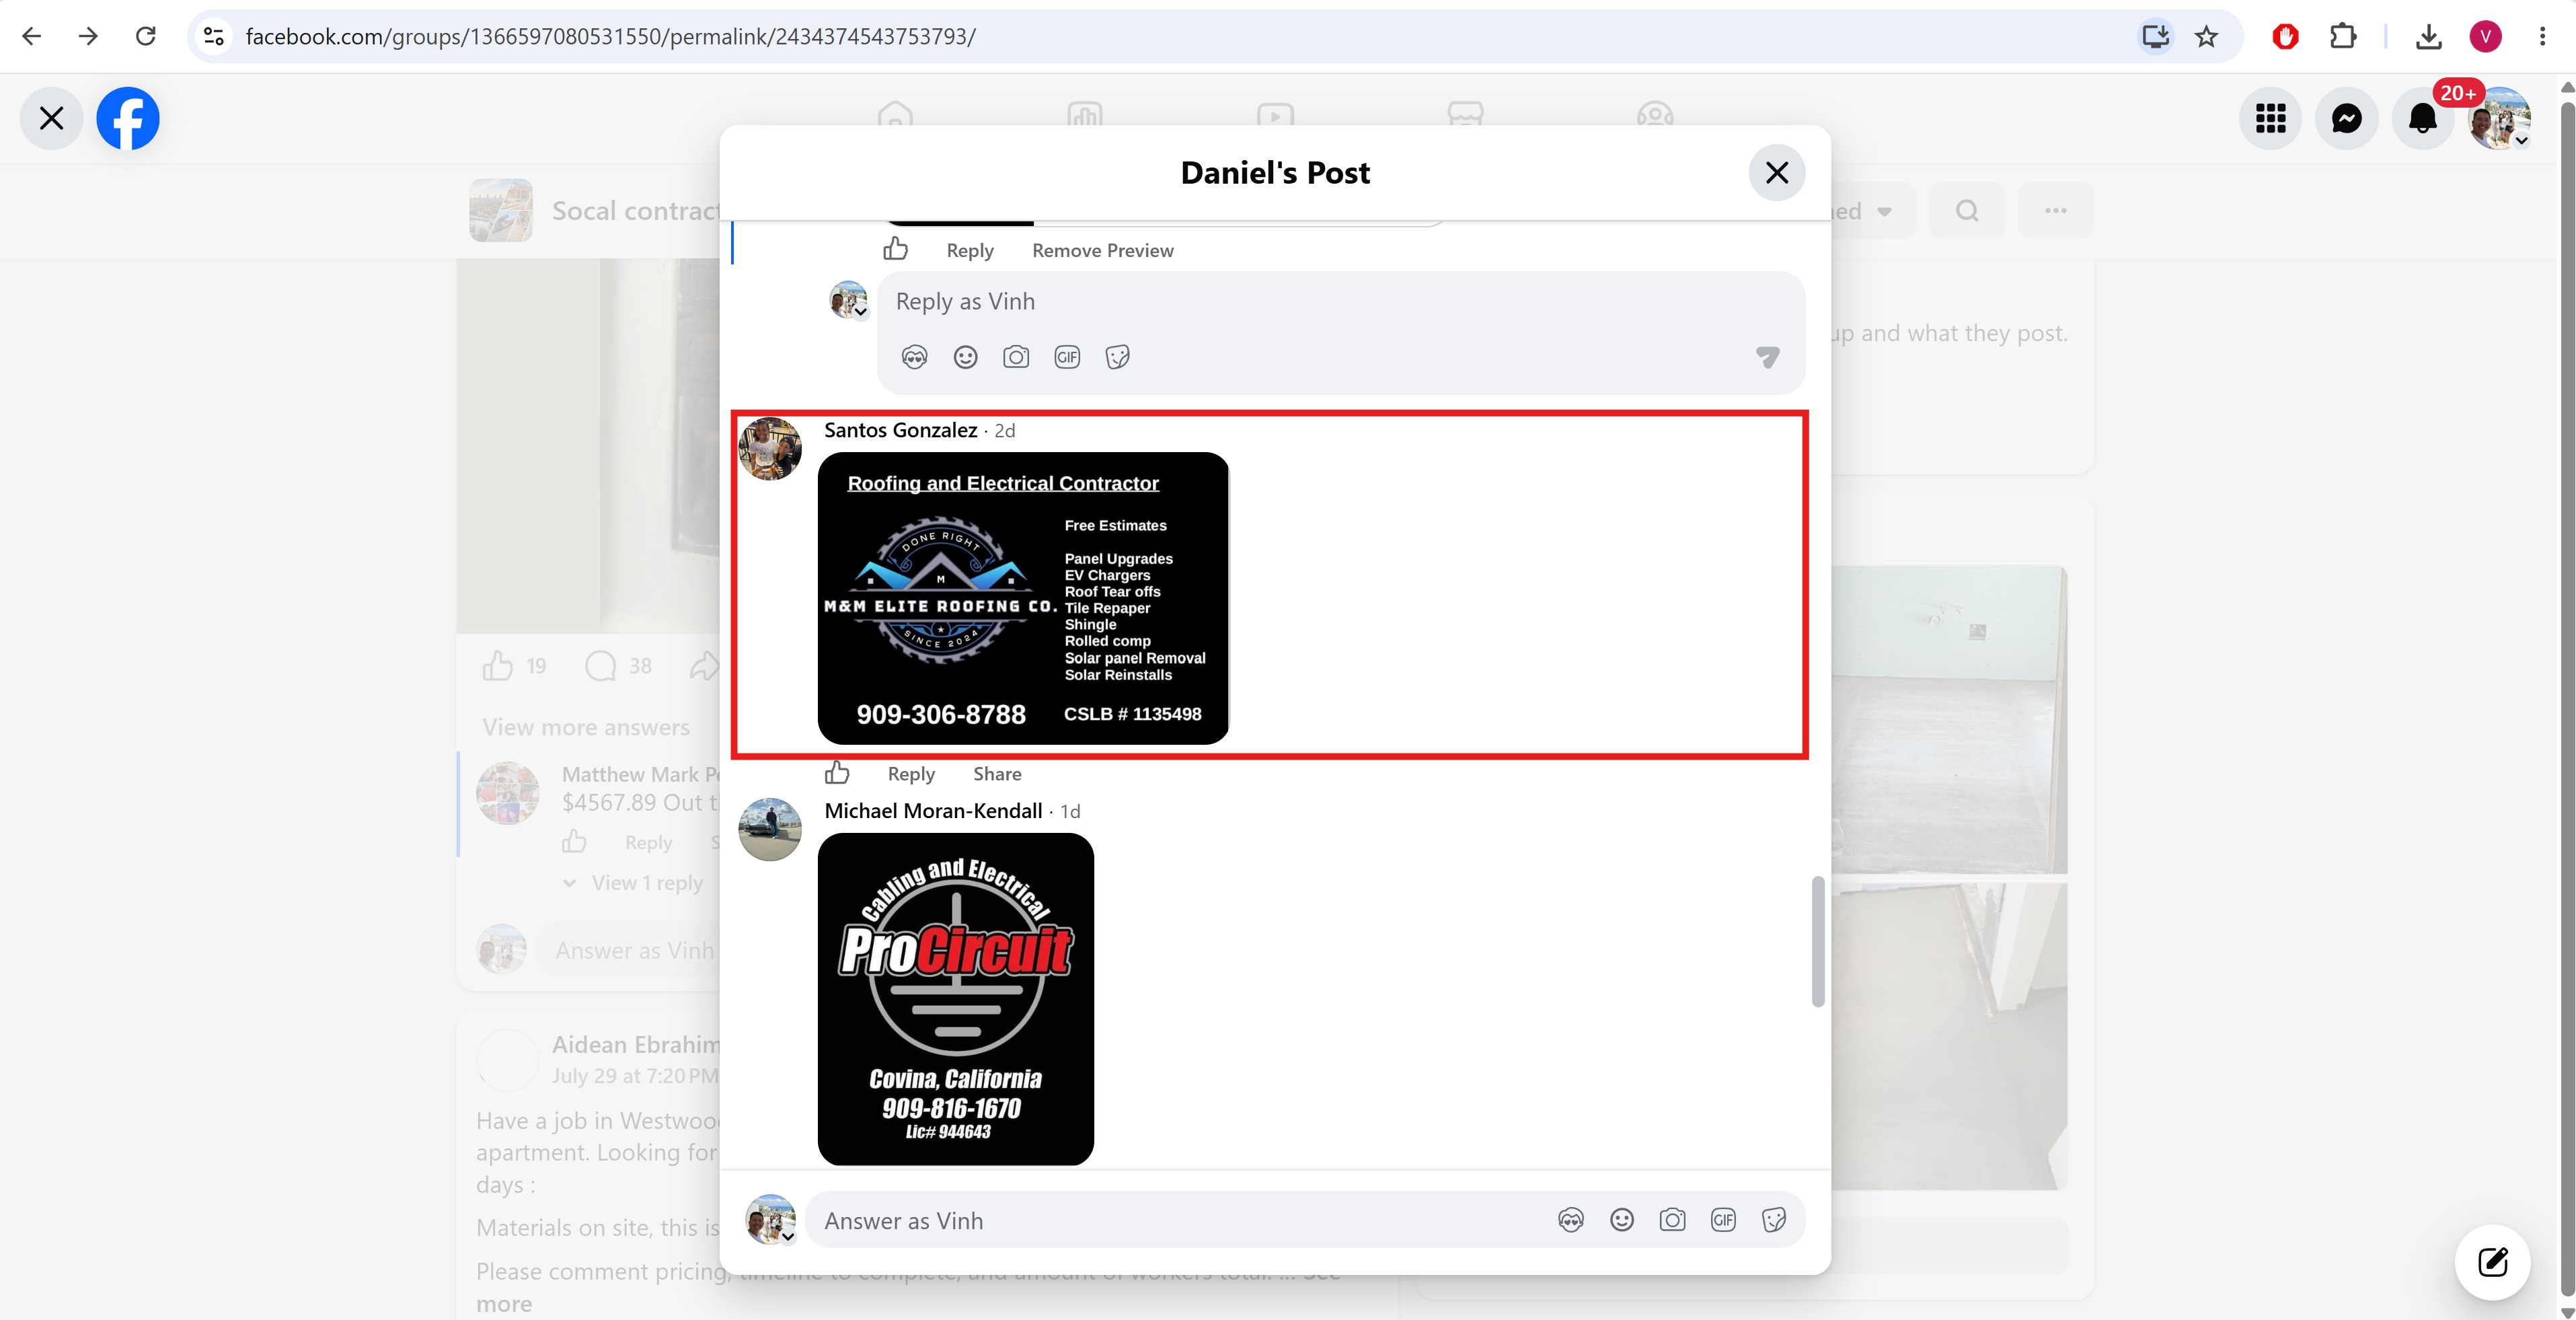View site information in address bar
The height and width of the screenshot is (1320, 2576).
pos(213,36)
